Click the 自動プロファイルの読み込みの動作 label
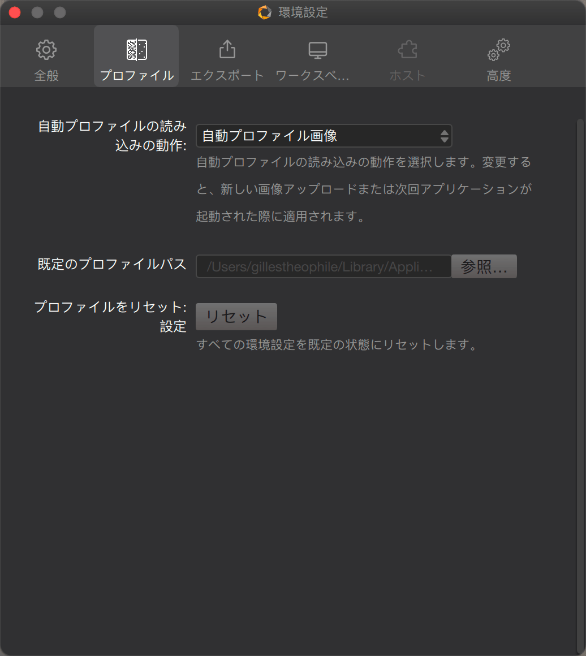Screen dimensions: 586x656 pyautogui.click(x=112, y=136)
